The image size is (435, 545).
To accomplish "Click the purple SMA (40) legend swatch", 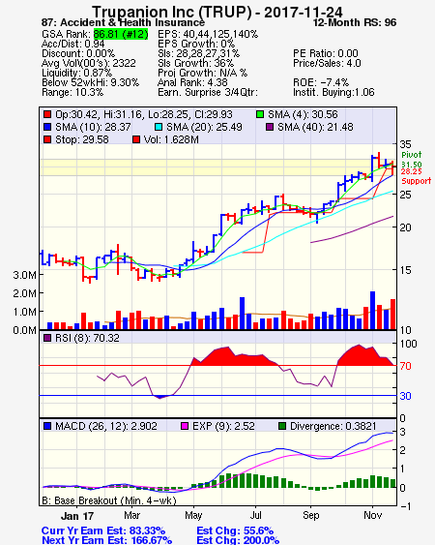I will (x=270, y=127).
